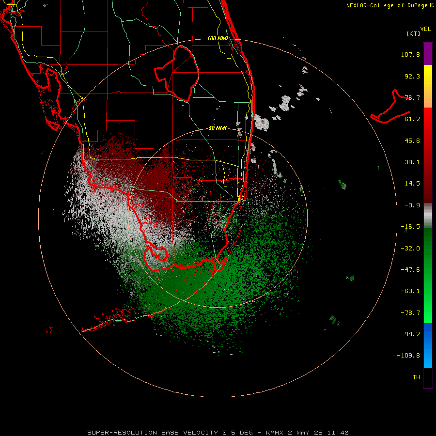The image size is (436, 436).
Task: Select the -78.7 velocity scale value
Action: pos(410,313)
